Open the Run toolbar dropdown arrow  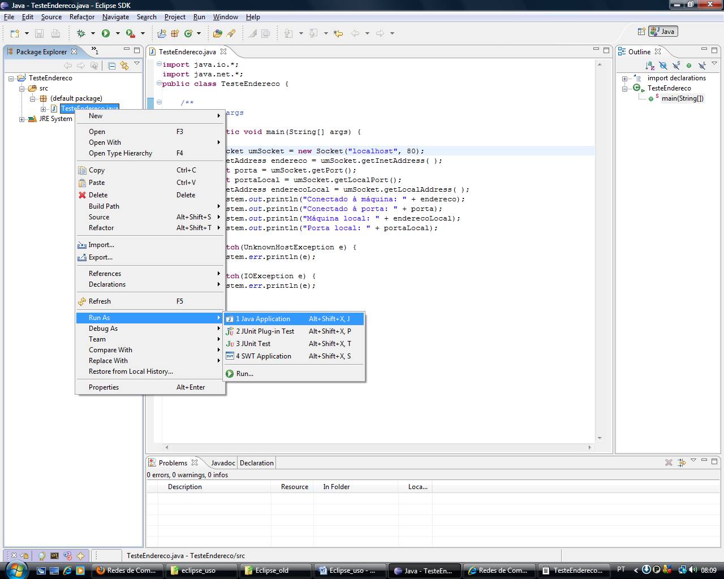coord(118,33)
